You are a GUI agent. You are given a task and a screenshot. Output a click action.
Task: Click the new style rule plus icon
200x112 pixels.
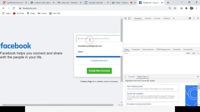coord(198,53)
